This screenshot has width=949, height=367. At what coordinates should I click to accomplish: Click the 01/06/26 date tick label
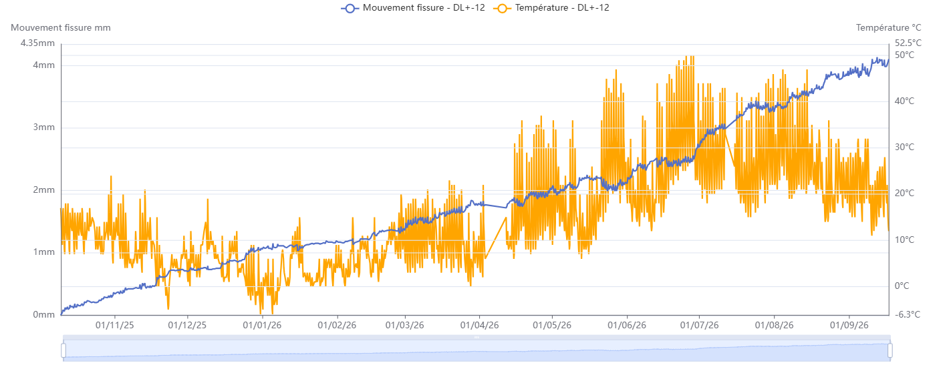(627, 326)
